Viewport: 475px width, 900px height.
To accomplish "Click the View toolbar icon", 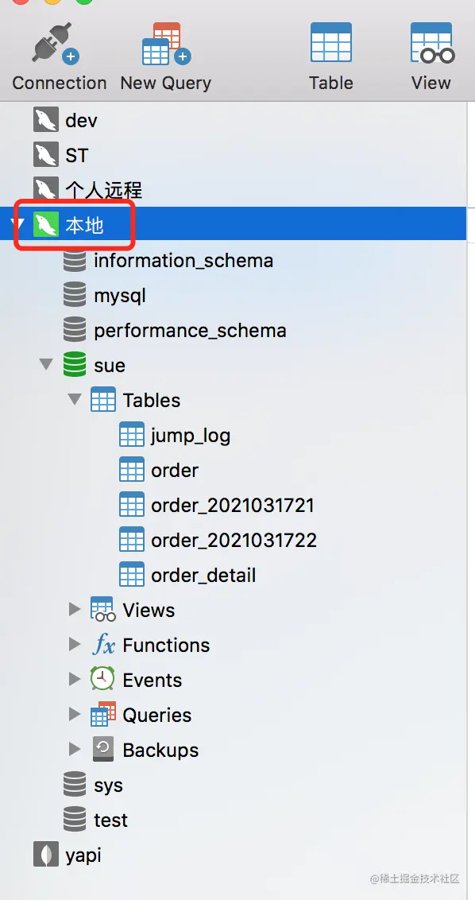I will (x=432, y=42).
